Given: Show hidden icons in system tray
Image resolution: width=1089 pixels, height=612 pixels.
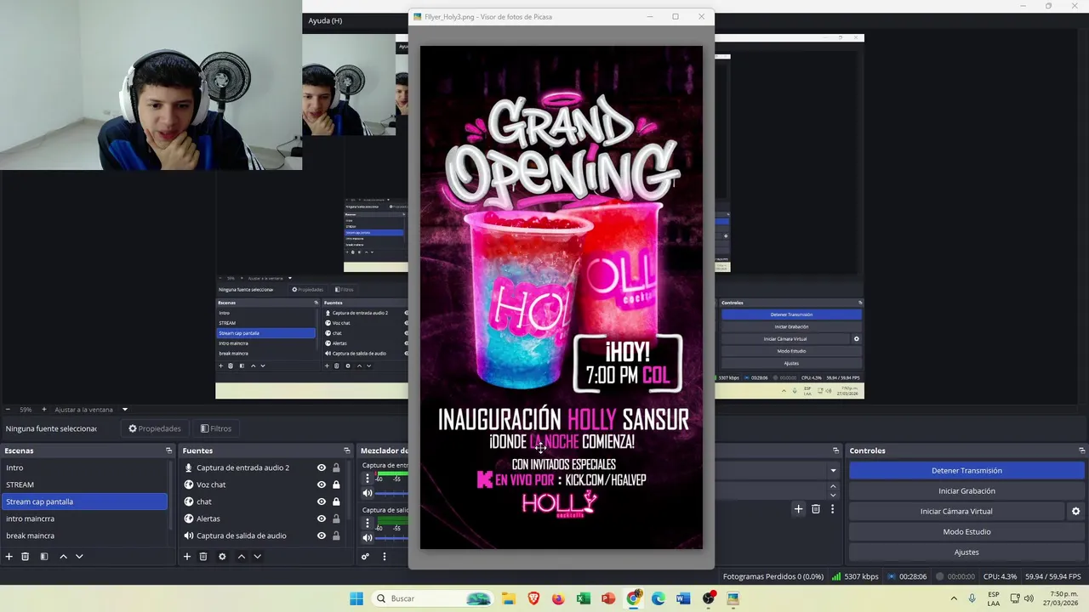Looking at the screenshot, I should click(x=954, y=598).
